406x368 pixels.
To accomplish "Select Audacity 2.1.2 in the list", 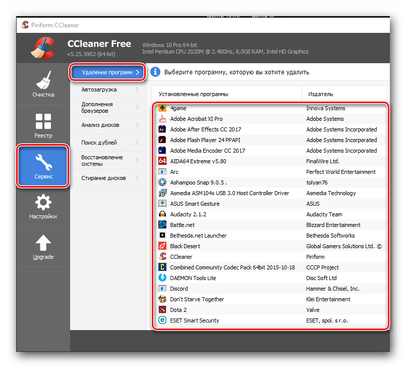I will pyautogui.click(x=188, y=214).
